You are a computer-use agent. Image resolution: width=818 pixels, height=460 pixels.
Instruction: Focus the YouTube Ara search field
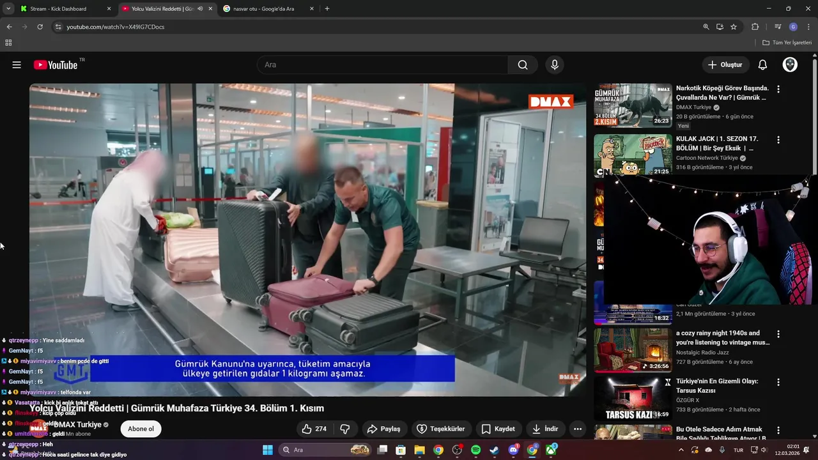382,65
